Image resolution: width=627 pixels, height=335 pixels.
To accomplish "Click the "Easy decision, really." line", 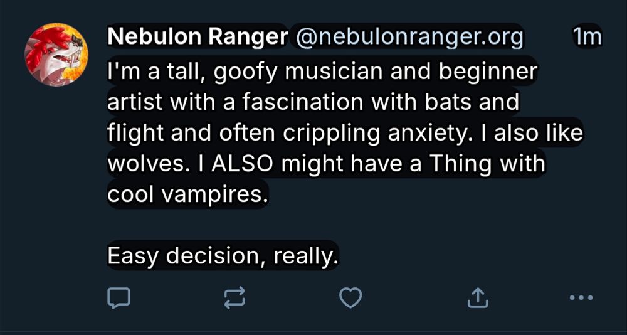I will (223, 255).
